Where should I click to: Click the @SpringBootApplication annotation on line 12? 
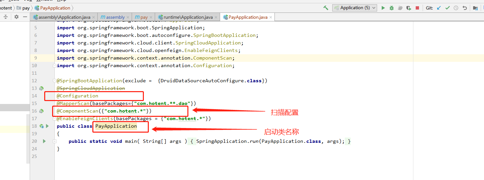(89, 81)
